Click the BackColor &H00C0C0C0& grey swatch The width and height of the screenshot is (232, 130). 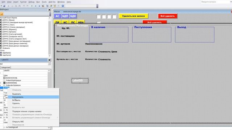point(4,78)
